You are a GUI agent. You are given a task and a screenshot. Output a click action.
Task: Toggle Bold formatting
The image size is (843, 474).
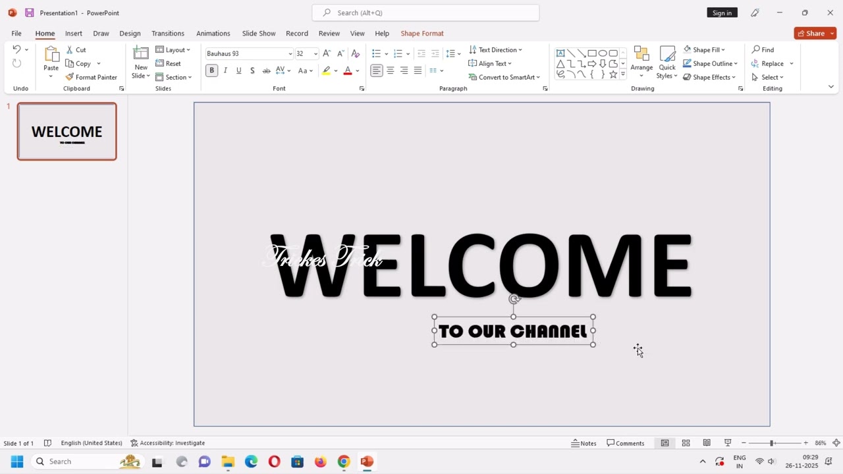(x=211, y=70)
